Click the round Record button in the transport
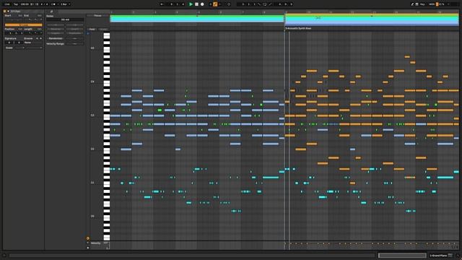Viewport: 462px width, 260px height. (x=202, y=4)
